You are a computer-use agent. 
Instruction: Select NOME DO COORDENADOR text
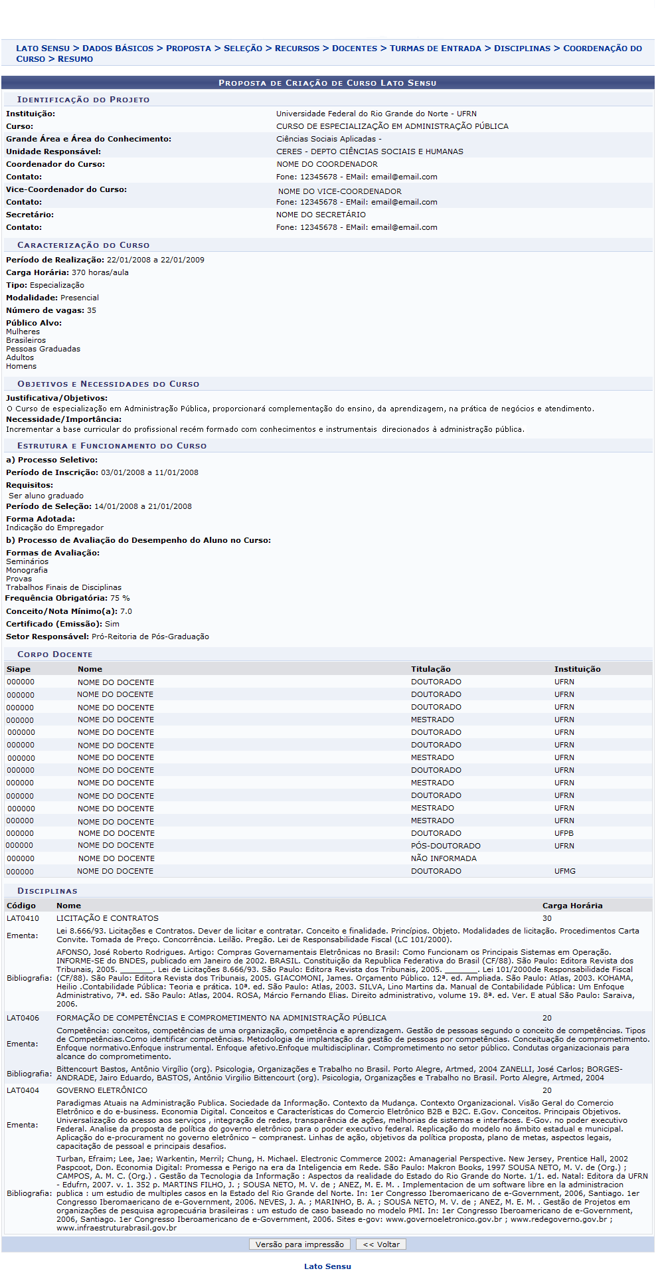coord(327,164)
